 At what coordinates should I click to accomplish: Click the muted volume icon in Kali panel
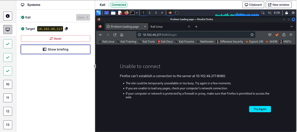(270, 13)
